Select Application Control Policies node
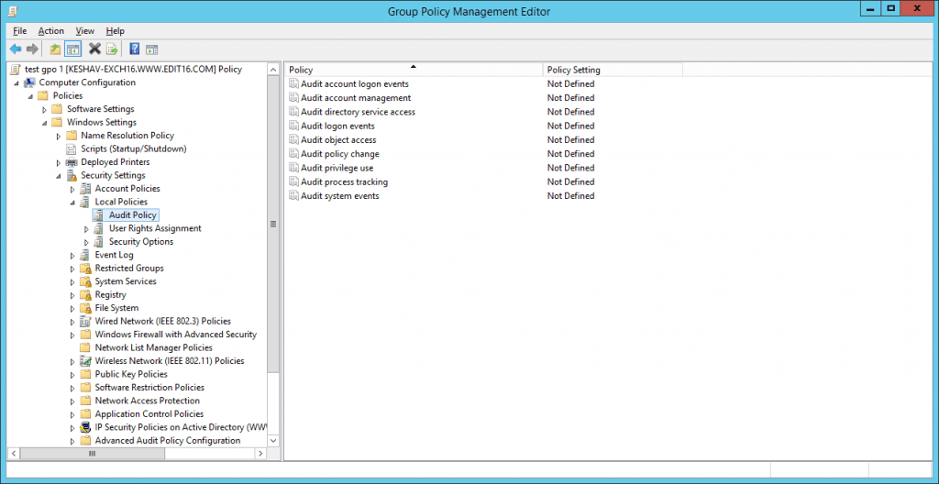939x484 pixels. 149,414
